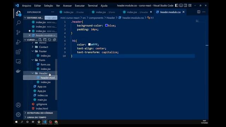The width and height of the screenshot is (226, 127).
Task: Open the Run and Debug view
Action: (x=18, y=42)
